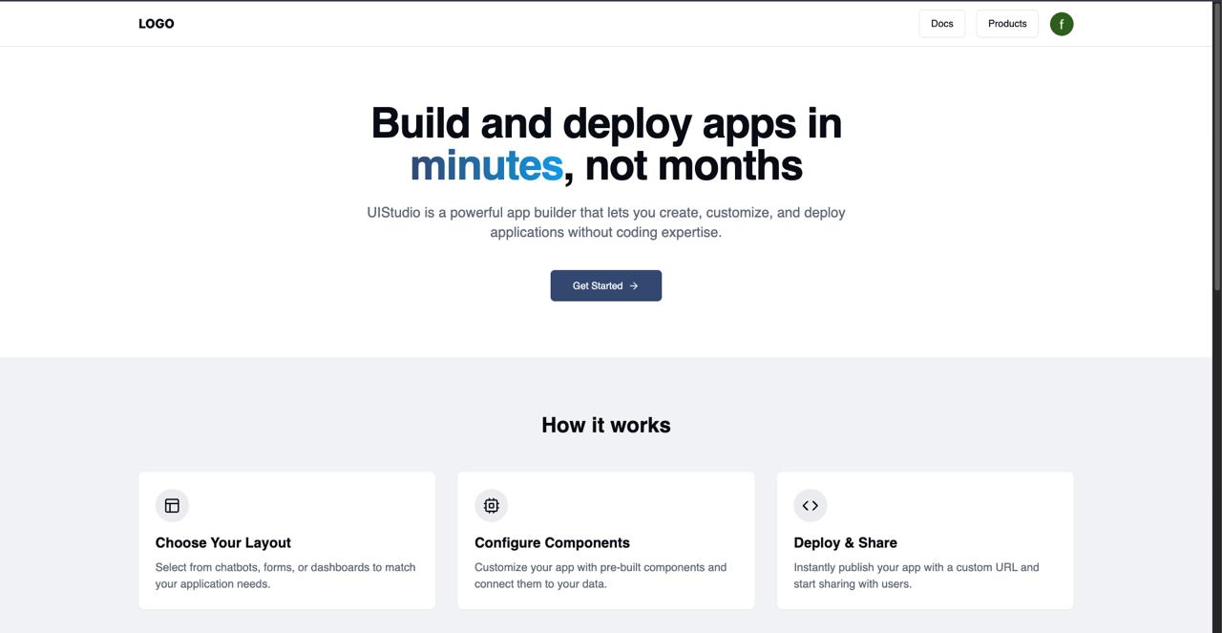This screenshot has height=633, width=1222.
Task: Click the custom URL publishing description
Action: [916, 575]
